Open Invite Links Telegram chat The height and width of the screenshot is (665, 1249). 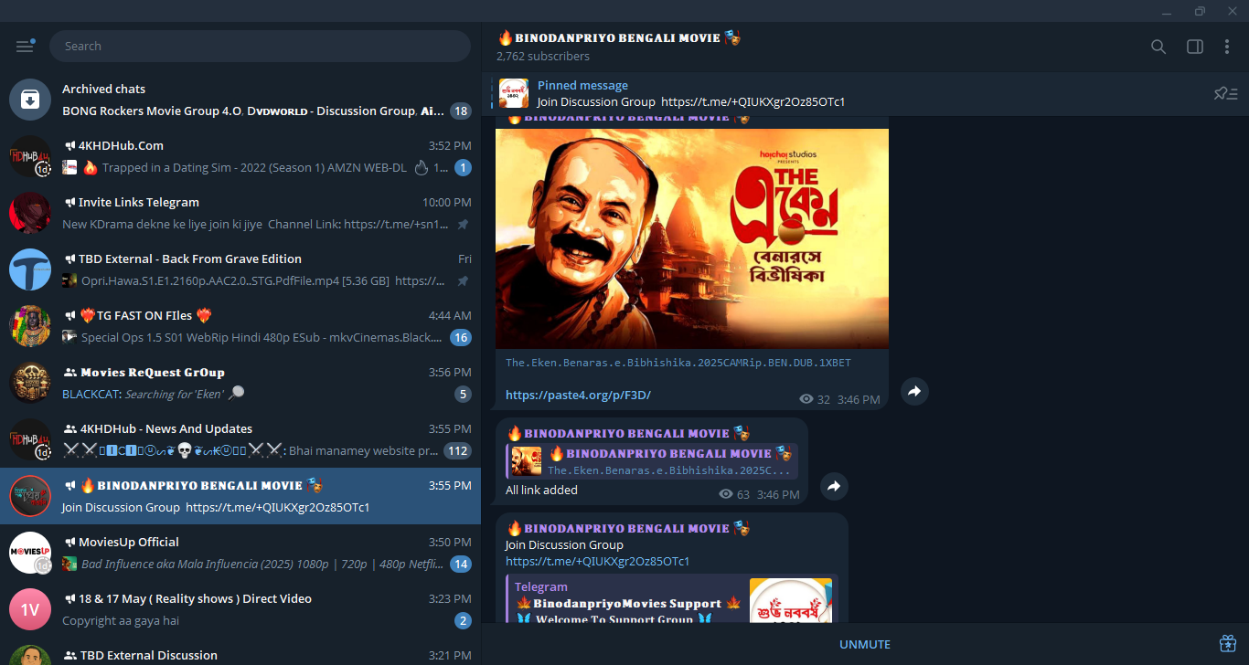tap(240, 213)
